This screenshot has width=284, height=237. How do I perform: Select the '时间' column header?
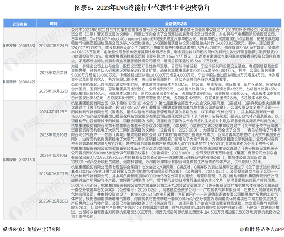pyautogui.click(x=54, y=23)
